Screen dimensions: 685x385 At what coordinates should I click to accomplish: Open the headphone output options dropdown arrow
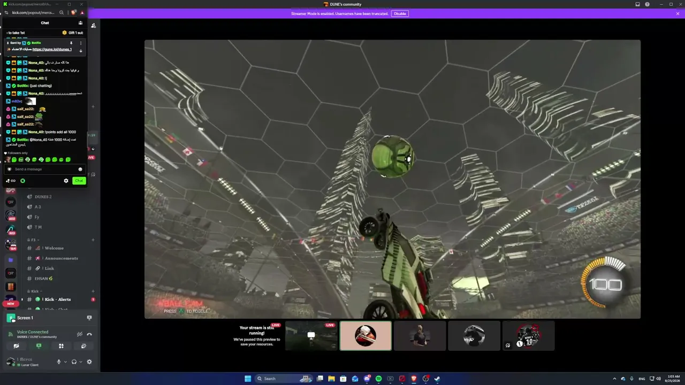pyautogui.click(x=81, y=362)
